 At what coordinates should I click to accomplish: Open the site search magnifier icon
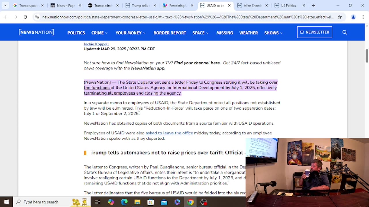344,32
